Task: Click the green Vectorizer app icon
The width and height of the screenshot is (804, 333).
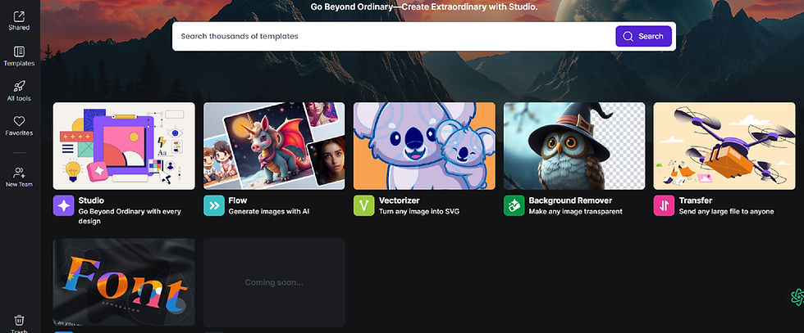Action: 364,205
